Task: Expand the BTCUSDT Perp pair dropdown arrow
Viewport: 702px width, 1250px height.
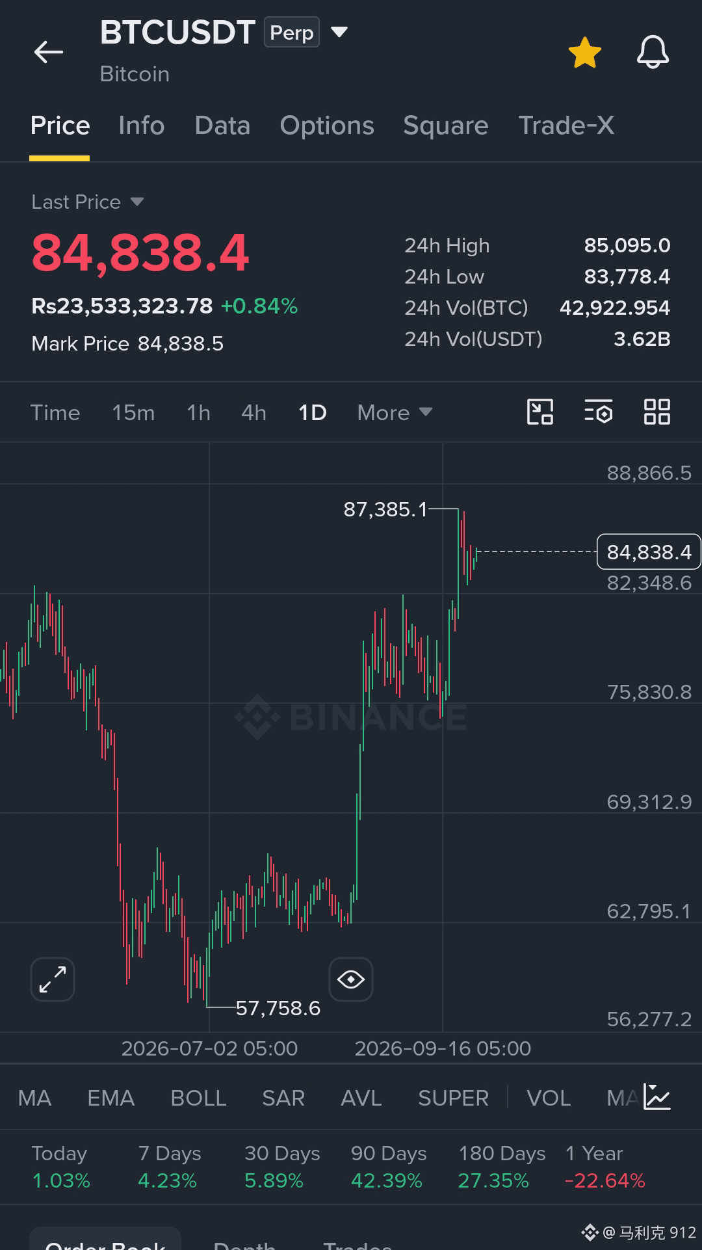Action: pos(339,32)
